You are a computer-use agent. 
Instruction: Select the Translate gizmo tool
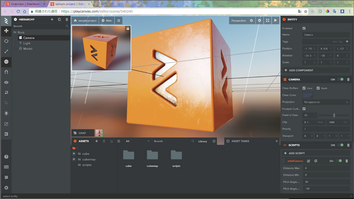6,31
